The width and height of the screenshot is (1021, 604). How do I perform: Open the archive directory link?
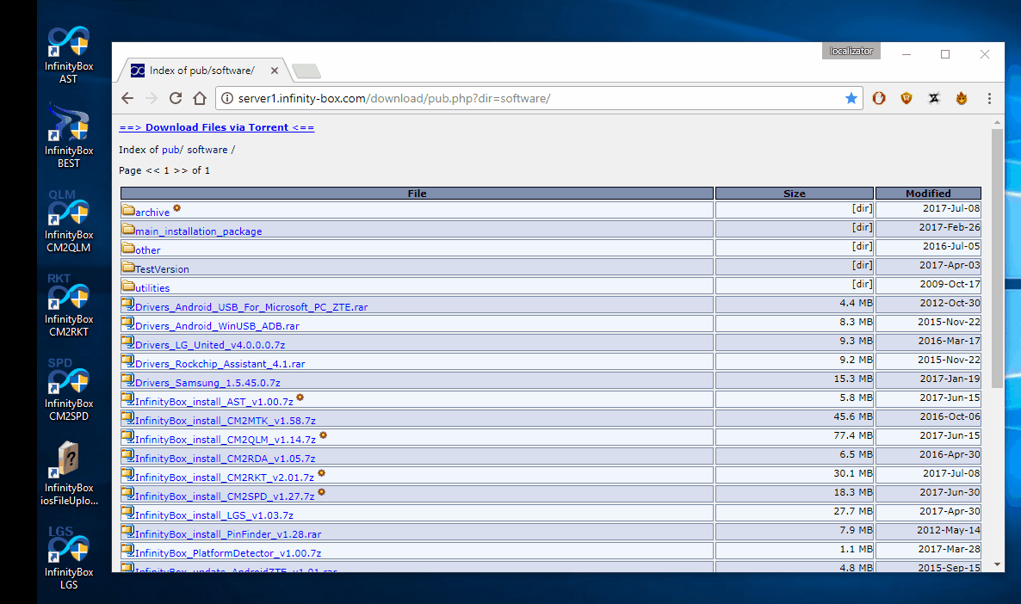152,213
